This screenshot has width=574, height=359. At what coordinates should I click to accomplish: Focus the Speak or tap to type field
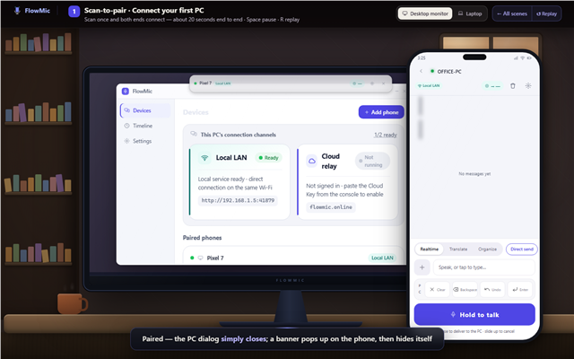(x=484, y=267)
